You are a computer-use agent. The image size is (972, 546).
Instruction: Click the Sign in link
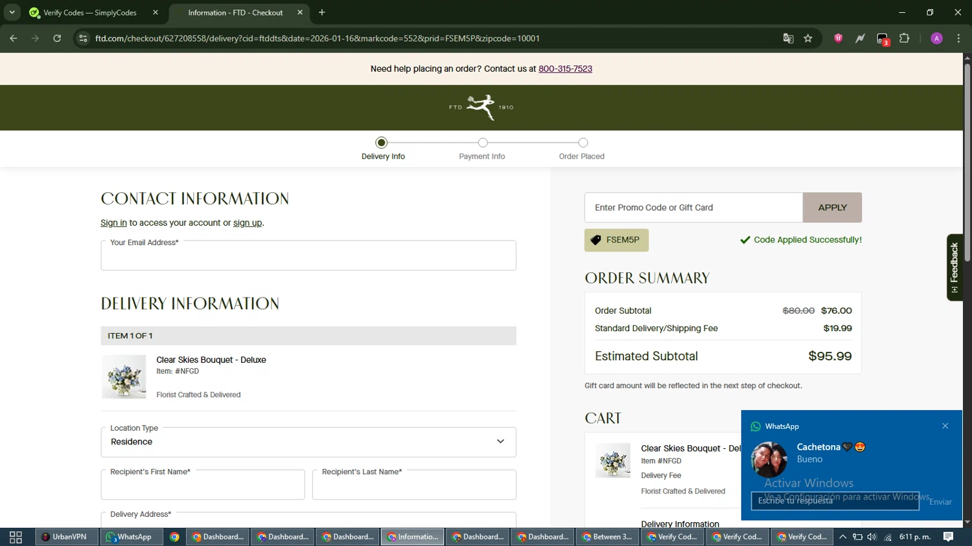tap(113, 223)
